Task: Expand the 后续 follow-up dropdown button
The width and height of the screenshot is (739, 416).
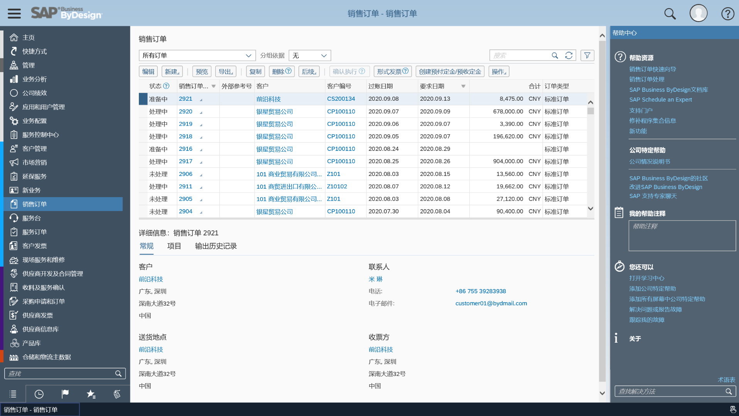Action: click(x=309, y=71)
